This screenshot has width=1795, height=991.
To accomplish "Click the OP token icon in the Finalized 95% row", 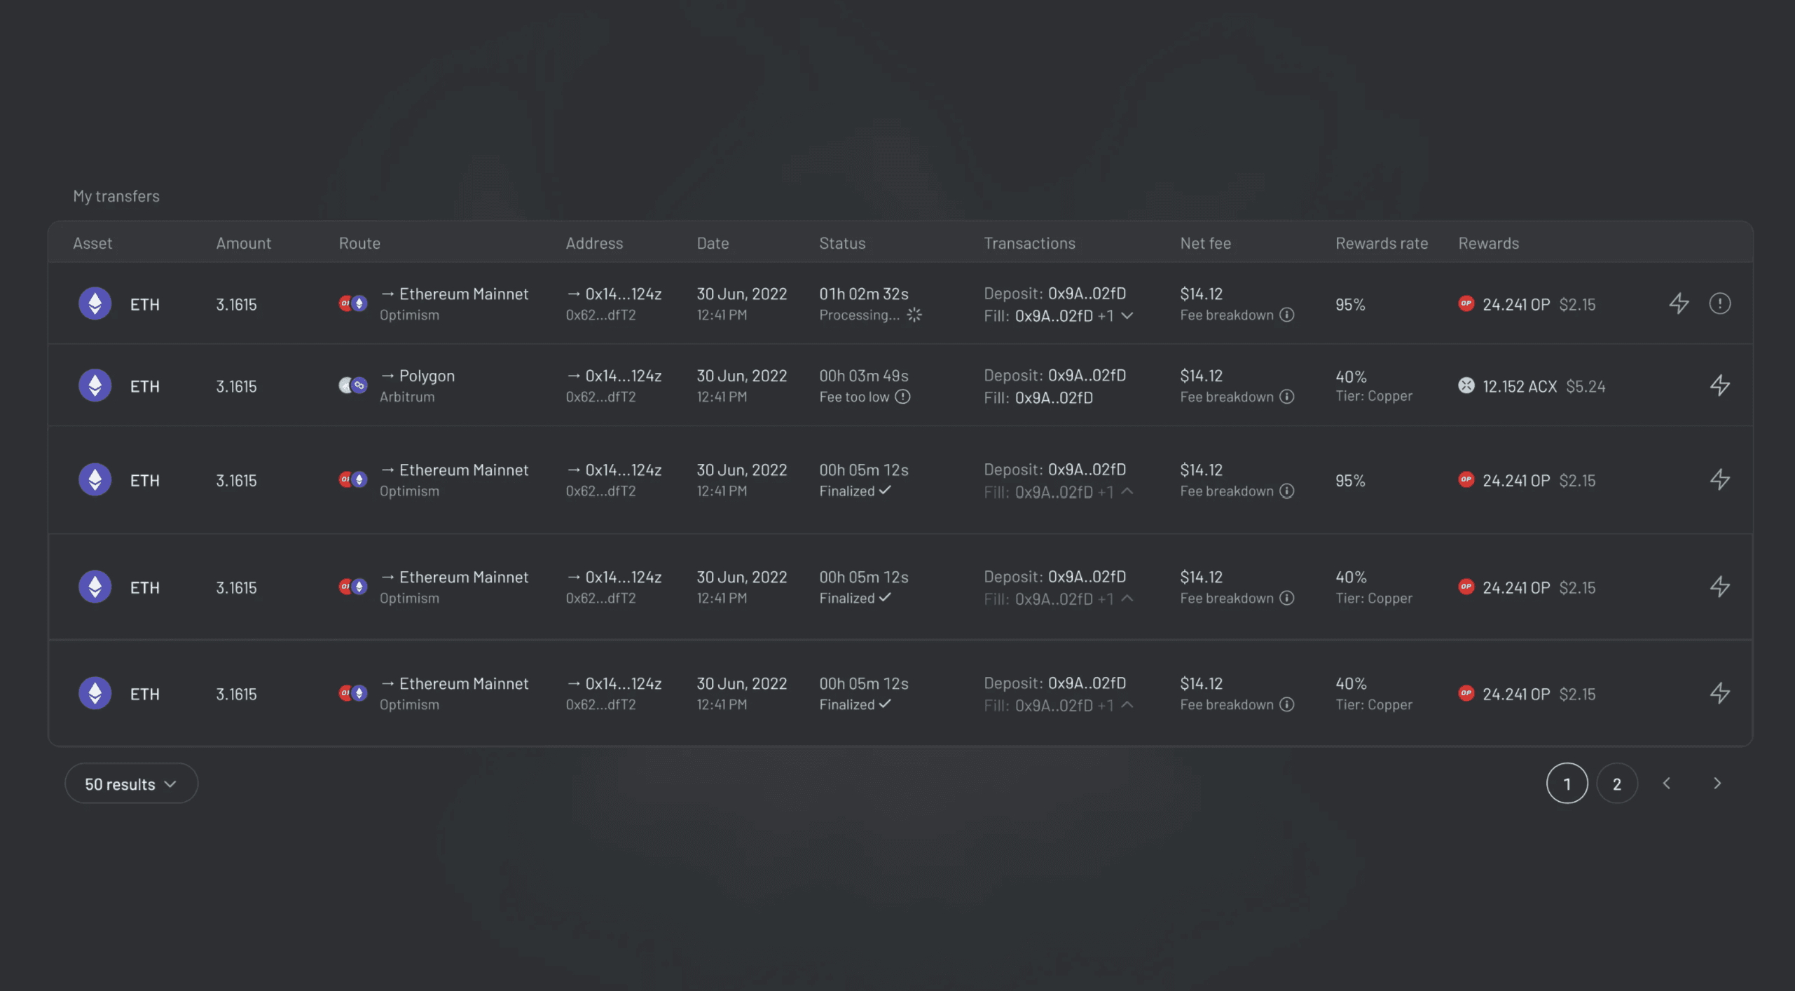I will 1466,479.
